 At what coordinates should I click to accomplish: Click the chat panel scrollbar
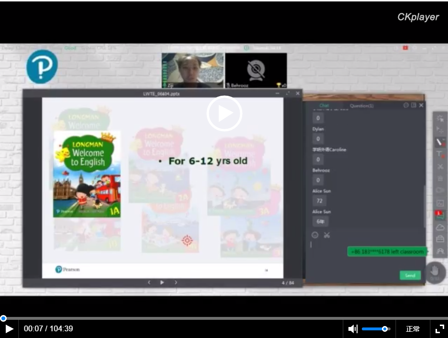click(424, 206)
